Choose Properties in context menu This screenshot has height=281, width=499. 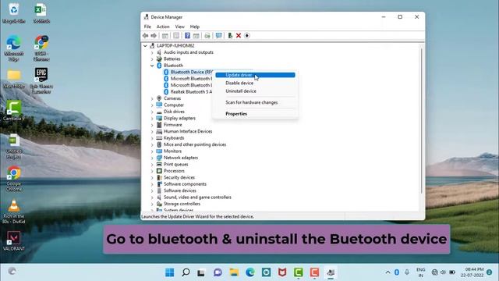[x=255, y=114]
